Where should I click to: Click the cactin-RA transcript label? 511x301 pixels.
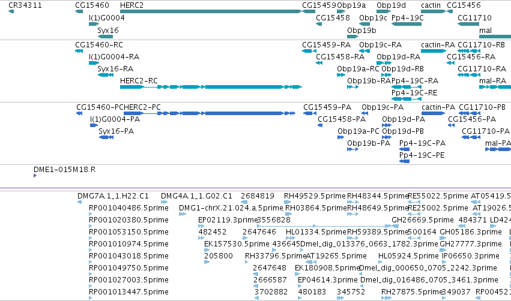point(438,44)
